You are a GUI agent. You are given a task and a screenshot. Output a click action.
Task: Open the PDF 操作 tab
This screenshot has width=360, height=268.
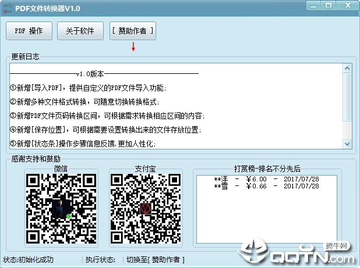pyautogui.click(x=29, y=31)
